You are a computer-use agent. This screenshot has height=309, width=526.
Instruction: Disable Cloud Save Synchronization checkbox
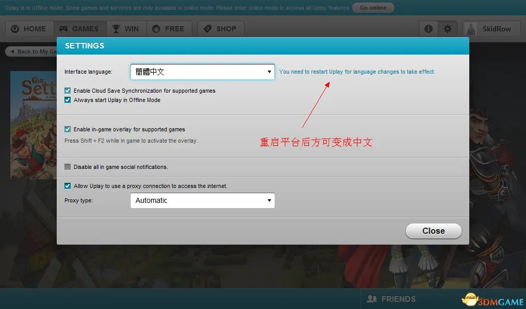coord(68,91)
